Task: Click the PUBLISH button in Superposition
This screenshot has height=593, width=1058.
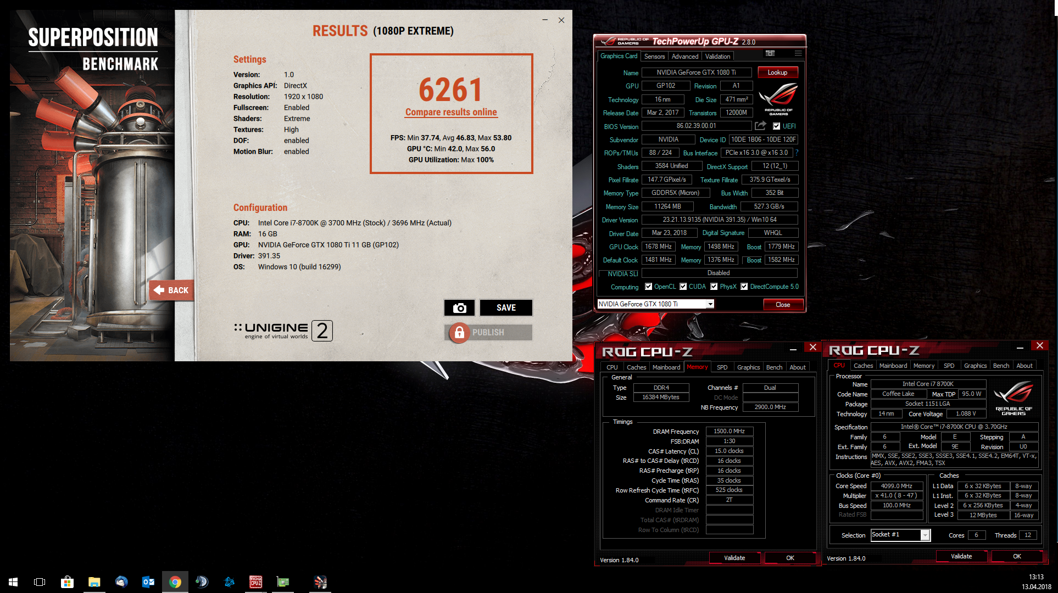Action: pyautogui.click(x=488, y=332)
